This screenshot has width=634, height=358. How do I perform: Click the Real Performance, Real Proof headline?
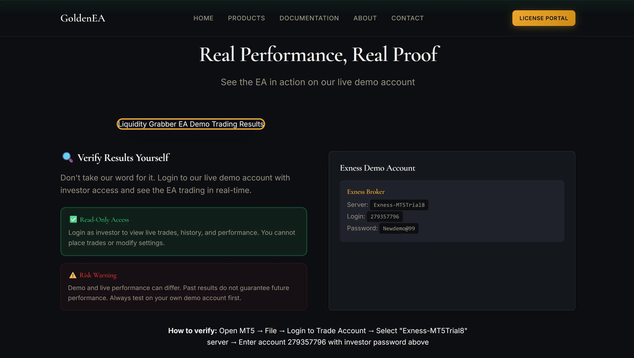[319, 54]
